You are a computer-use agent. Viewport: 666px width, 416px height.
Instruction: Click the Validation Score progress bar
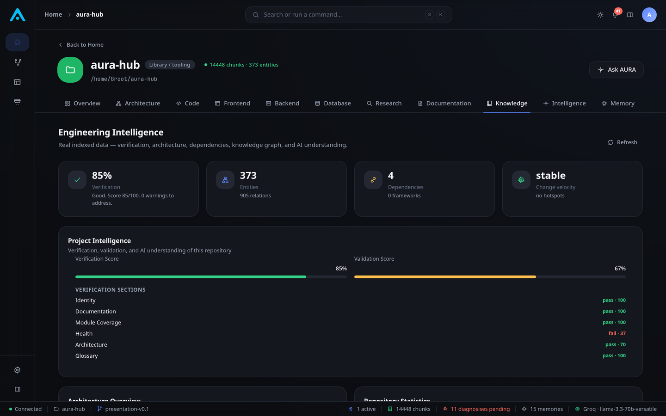pyautogui.click(x=490, y=277)
